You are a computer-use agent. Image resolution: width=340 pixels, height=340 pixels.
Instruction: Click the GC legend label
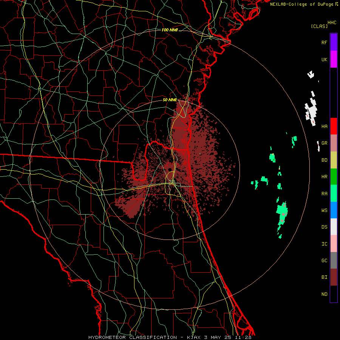324,260
